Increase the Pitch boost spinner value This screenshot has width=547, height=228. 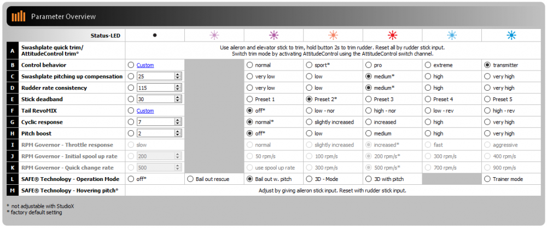coord(177,131)
